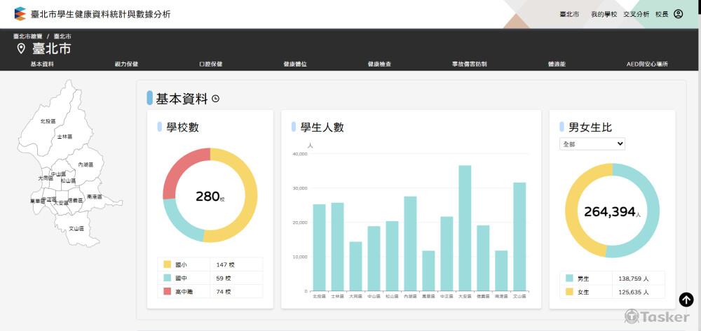Toggle the 國小 legend item in 學校數
This screenshot has width=701, height=331.
click(181, 265)
